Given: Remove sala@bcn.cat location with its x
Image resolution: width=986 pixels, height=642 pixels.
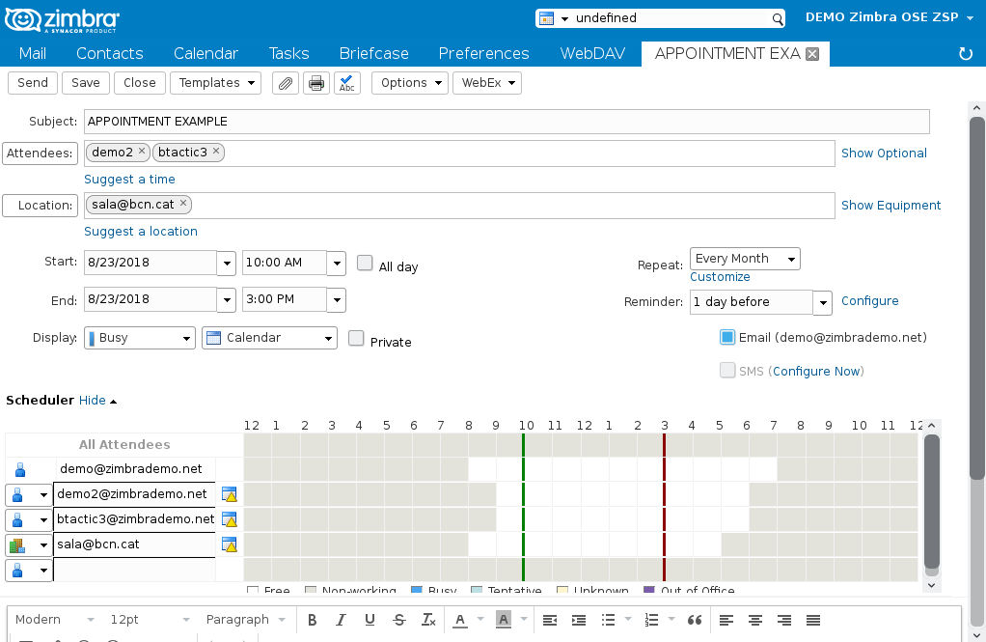Looking at the screenshot, I should (183, 204).
